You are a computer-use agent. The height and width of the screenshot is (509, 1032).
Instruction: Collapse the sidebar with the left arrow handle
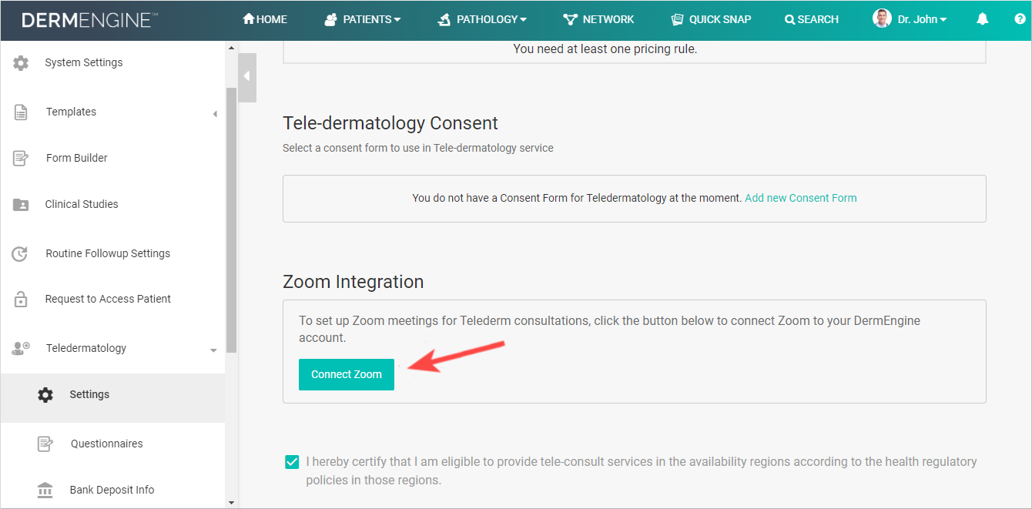(x=247, y=76)
